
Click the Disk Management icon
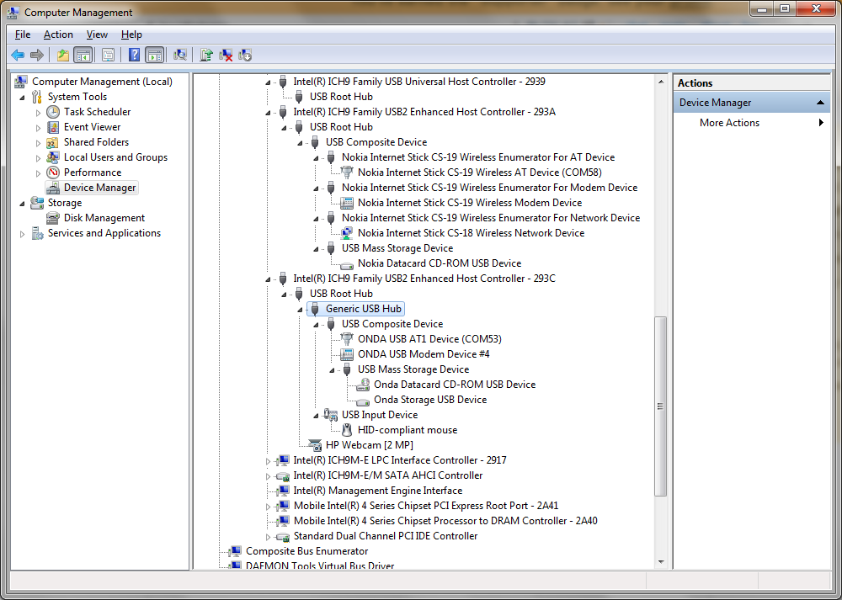[52, 218]
